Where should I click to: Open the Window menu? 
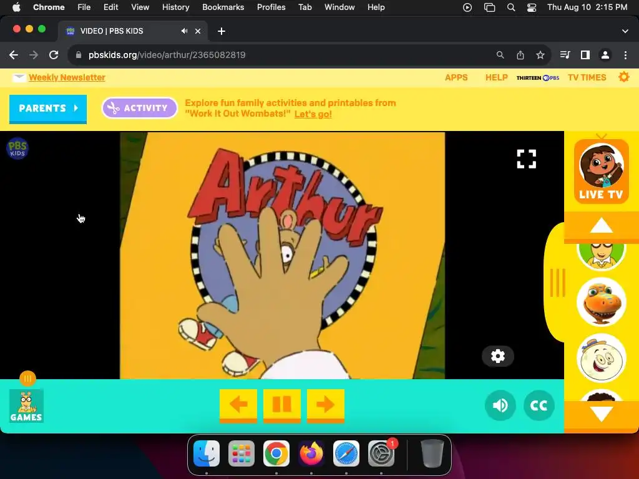coord(339,7)
